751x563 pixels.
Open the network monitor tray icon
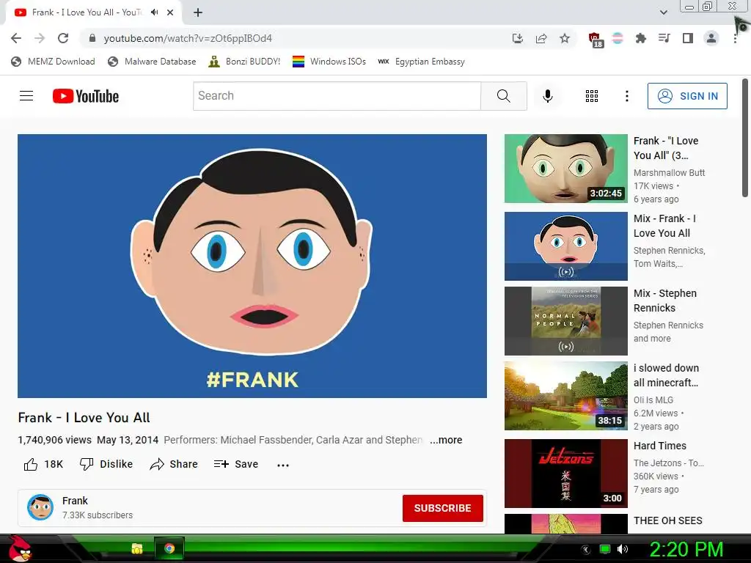[605, 549]
